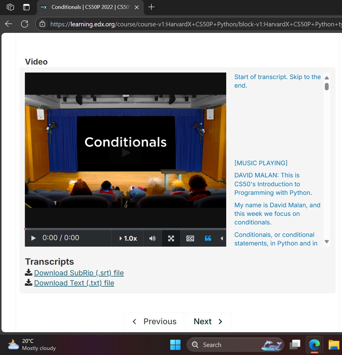Open the Windows Start menu
The width and height of the screenshot is (342, 355).
click(176, 345)
